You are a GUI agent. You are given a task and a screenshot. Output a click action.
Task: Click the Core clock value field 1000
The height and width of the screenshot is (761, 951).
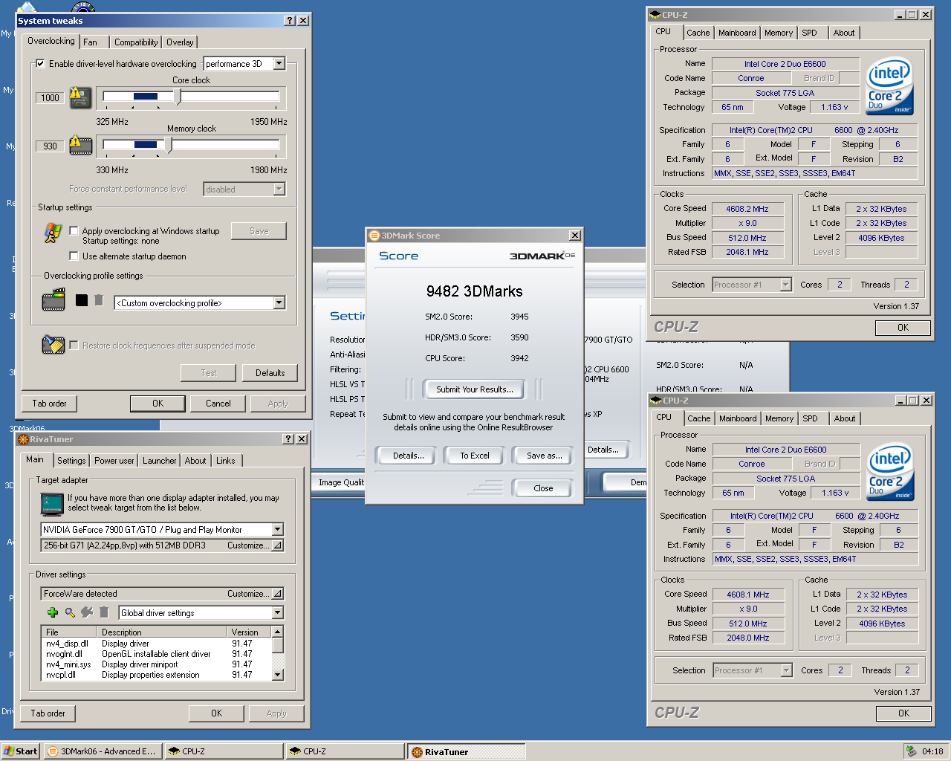(x=51, y=97)
